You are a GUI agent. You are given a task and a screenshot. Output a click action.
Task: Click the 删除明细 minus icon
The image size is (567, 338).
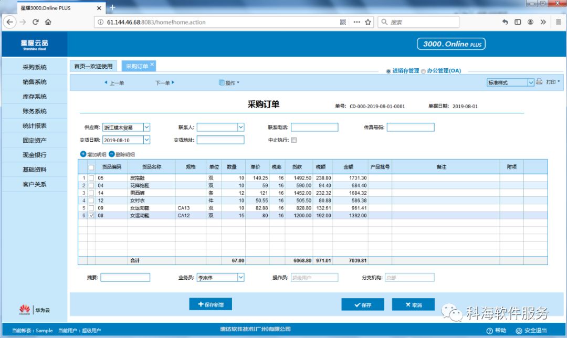click(111, 154)
